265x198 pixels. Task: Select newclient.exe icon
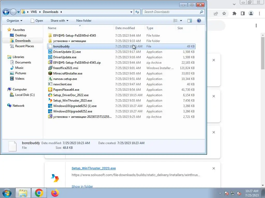[x=50, y=84]
